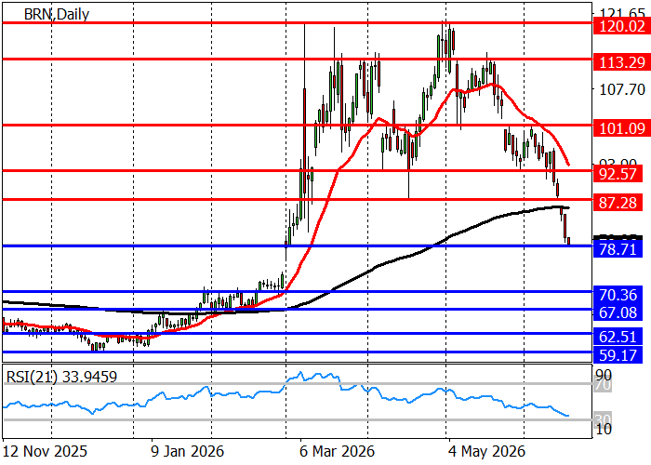This screenshot has height=465, width=651.
Task: Click the RSI 90 scale value
Action: click(x=604, y=376)
